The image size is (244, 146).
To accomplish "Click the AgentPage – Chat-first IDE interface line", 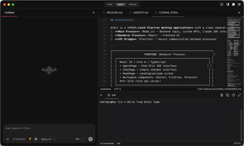I will coord(148,66).
